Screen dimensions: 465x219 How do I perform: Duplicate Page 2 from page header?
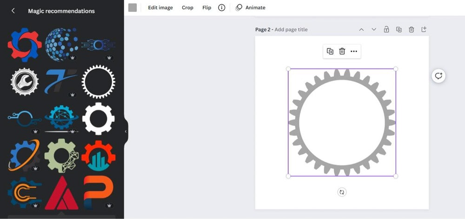point(399,29)
